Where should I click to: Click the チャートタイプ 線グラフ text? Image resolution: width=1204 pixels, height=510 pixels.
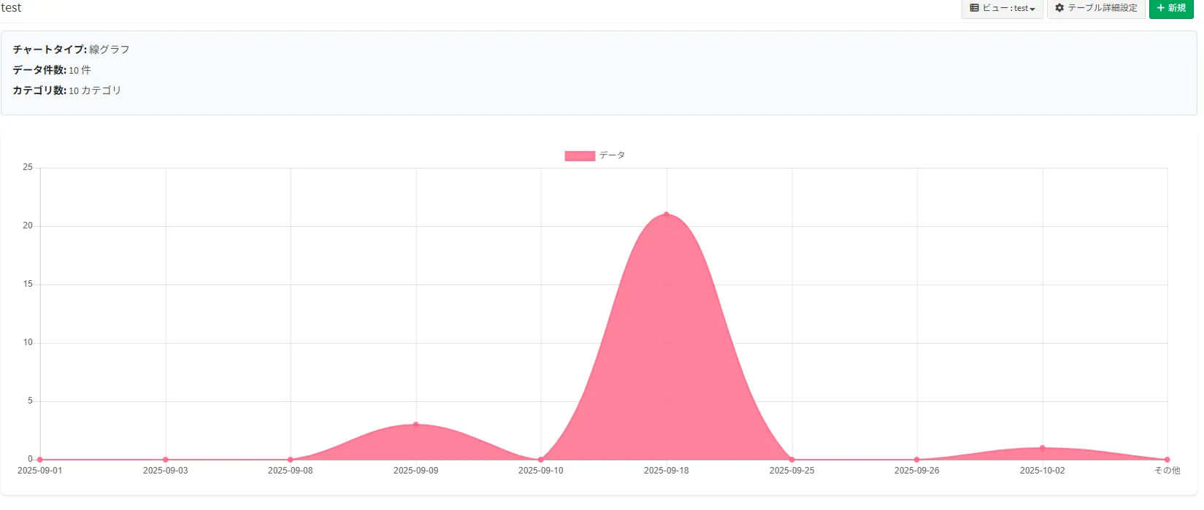(71, 50)
